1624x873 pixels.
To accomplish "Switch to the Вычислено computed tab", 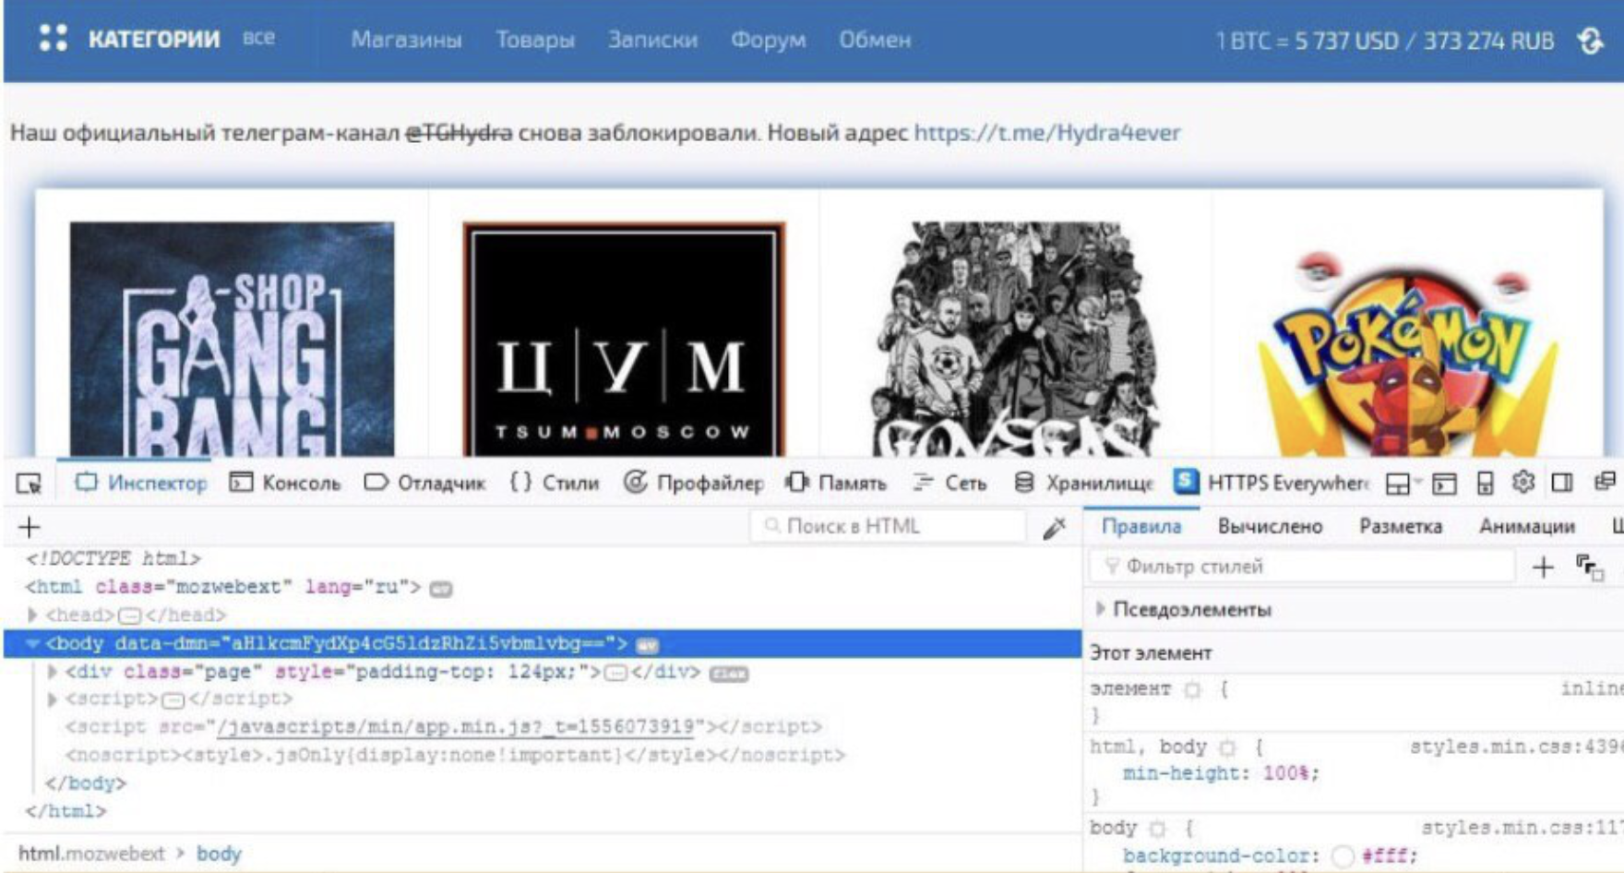I will pyautogui.click(x=1270, y=526).
